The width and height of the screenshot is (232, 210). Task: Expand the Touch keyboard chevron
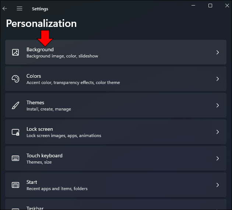(218, 158)
